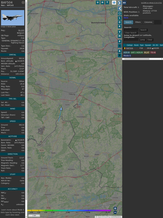
Task: Click the follow aircraft crosshair icon
Action: click(120, 13)
